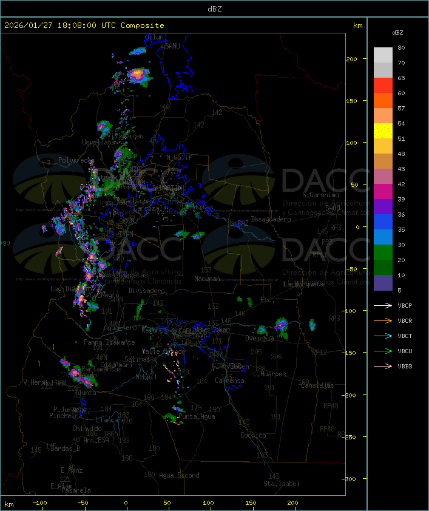Click the Divisadero label on the map
Viewport: 429px width, 511px height.
coord(146,291)
